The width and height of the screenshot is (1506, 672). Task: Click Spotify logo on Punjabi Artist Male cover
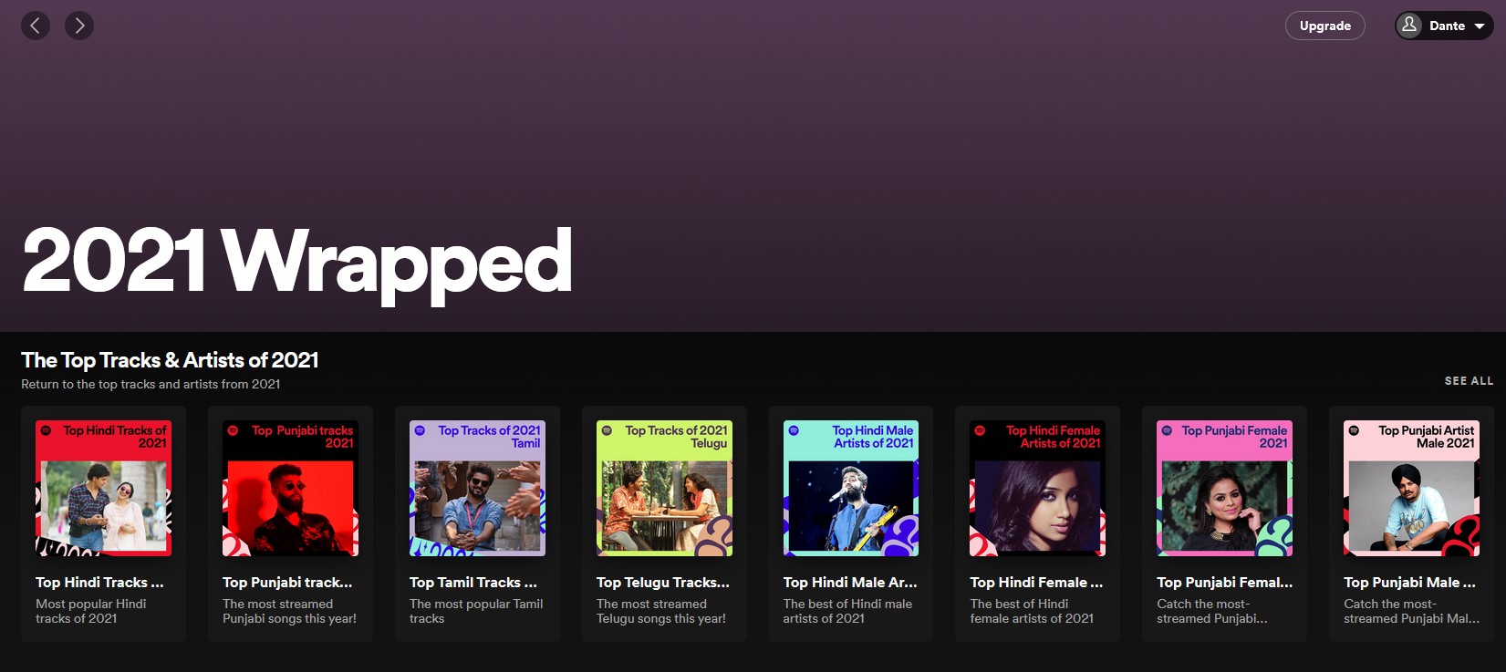click(x=1354, y=430)
